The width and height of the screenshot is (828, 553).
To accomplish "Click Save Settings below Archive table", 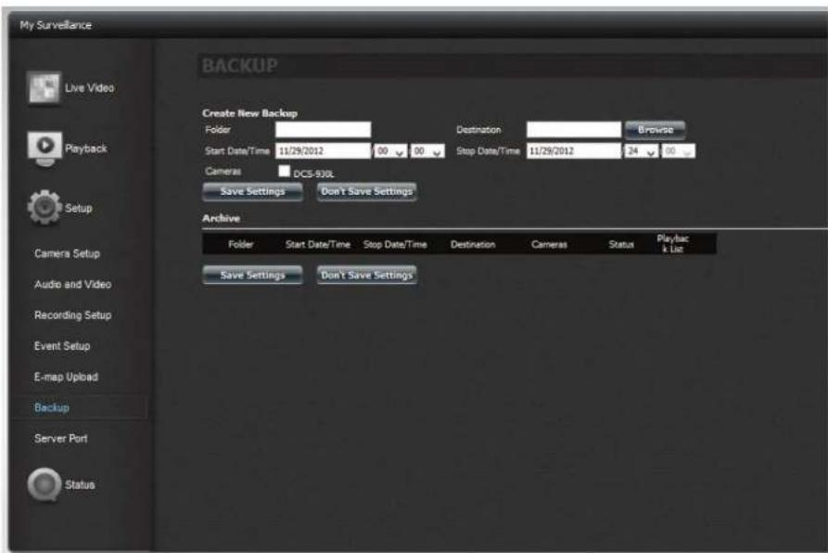I will [252, 275].
